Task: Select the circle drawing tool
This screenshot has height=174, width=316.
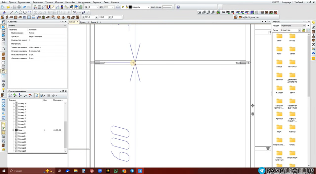Action: tap(20, 12)
